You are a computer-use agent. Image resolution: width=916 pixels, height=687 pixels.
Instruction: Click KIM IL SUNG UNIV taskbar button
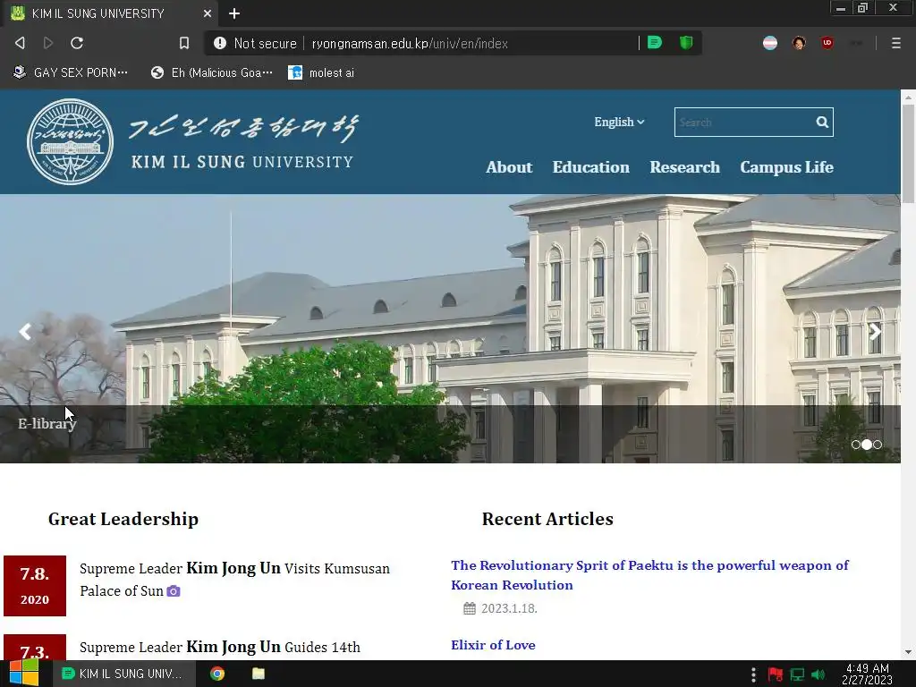click(x=123, y=674)
